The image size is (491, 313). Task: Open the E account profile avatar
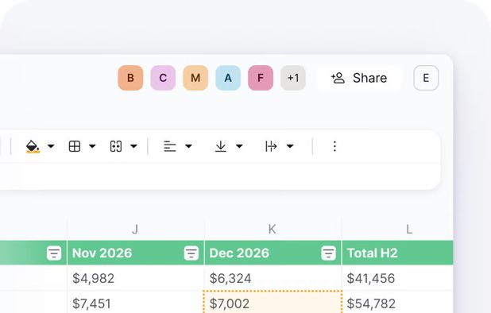426,78
